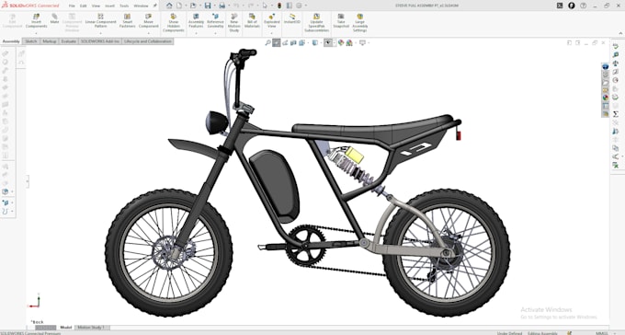Select the Model tab at bottom
The width and height of the screenshot is (625, 335).
pyautogui.click(x=66, y=328)
